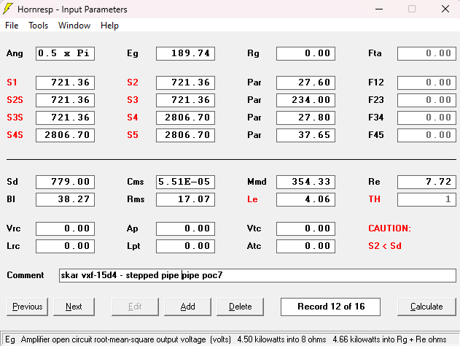Click the Vtc input field
Viewport: 460px width, 346px height.
coord(305,228)
